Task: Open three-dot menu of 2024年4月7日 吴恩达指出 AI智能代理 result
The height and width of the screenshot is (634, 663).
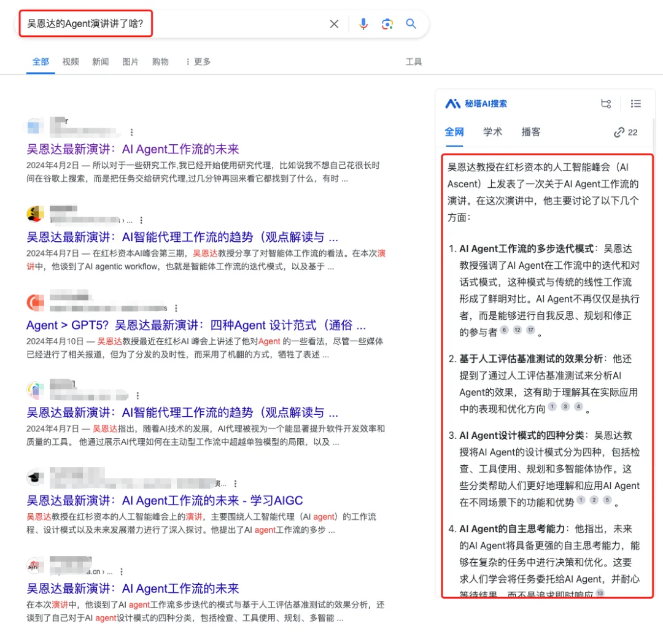Action: coord(138,396)
